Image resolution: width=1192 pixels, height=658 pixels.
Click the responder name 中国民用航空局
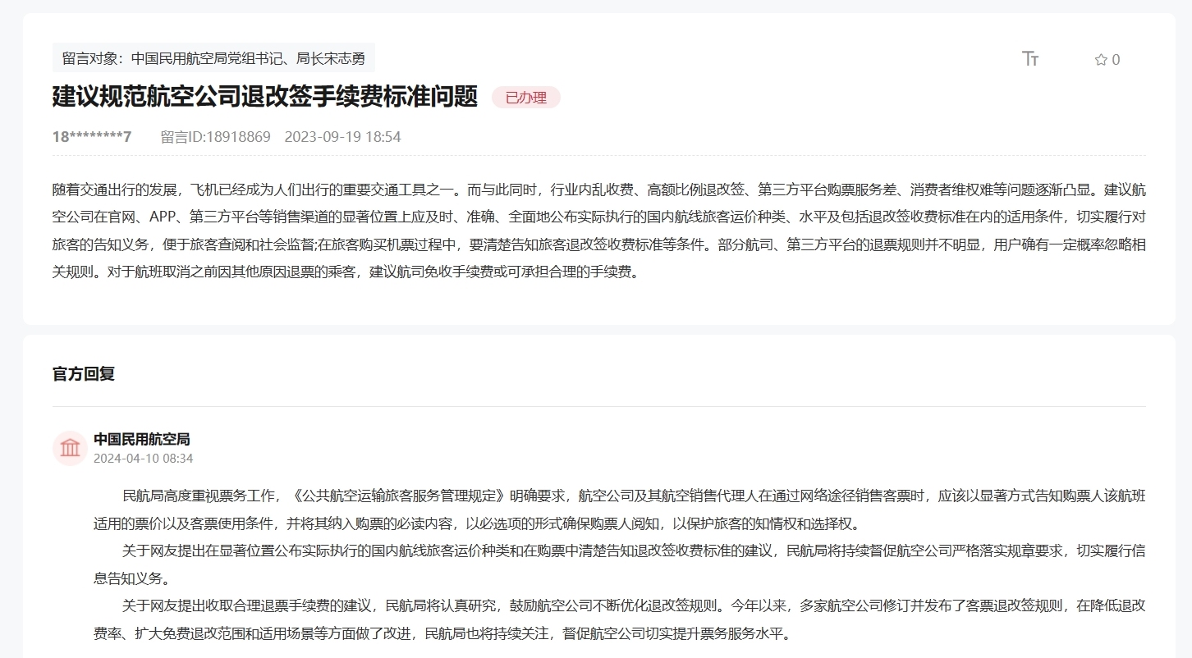pyautogui.click(x=142, y=439)
